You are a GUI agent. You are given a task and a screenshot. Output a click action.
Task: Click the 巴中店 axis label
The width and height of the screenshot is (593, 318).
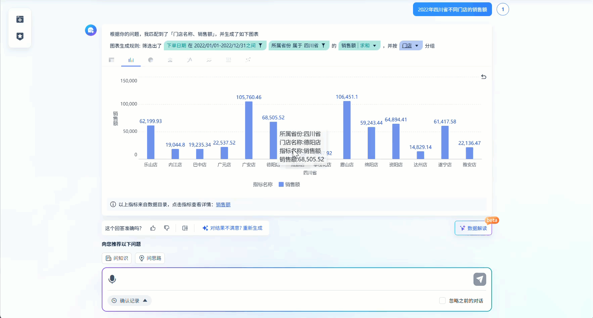point(200,165)
